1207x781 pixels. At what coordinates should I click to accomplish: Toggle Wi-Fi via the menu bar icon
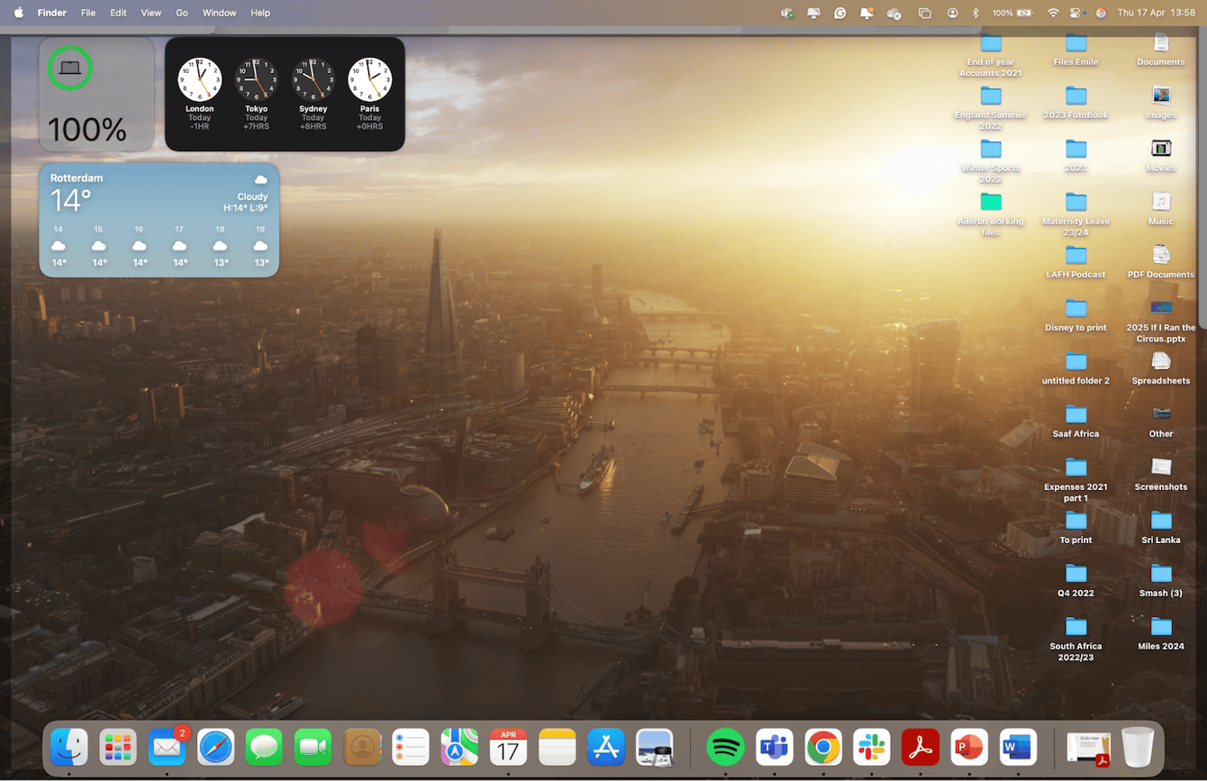click(x=1053, y=13)
